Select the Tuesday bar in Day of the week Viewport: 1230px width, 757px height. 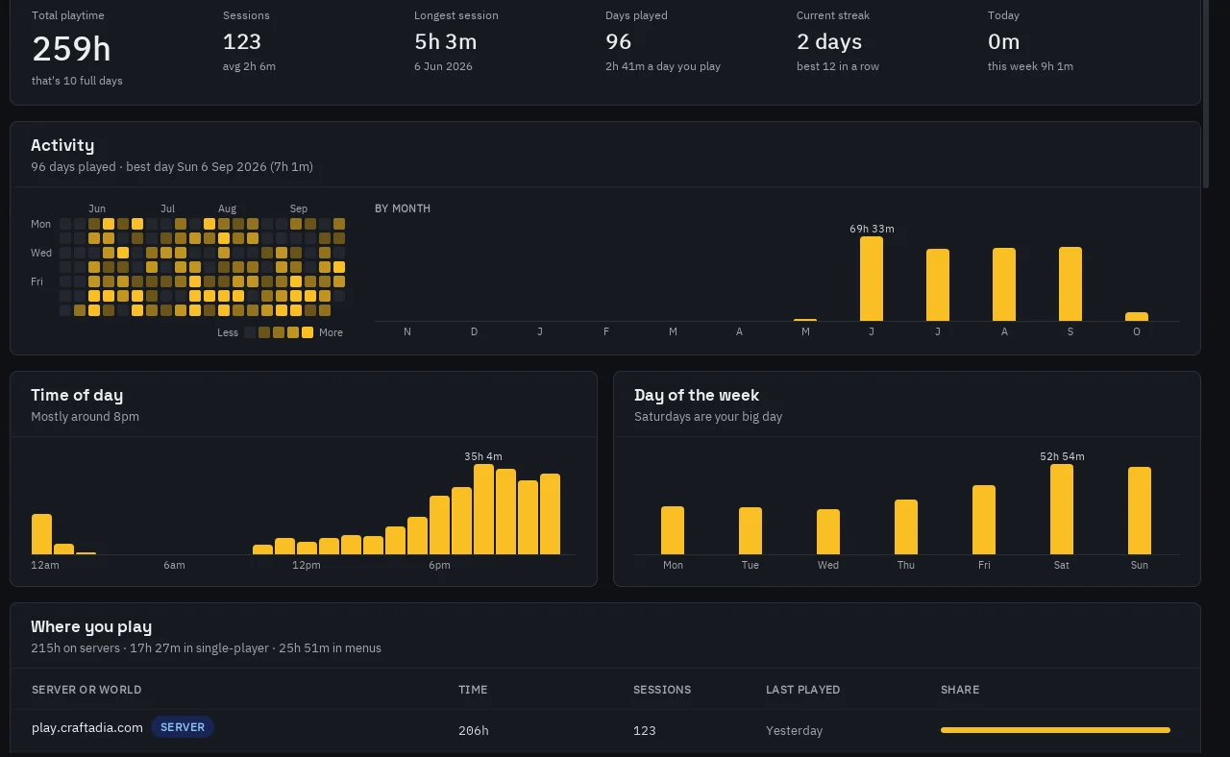click(x=750, y=531)
